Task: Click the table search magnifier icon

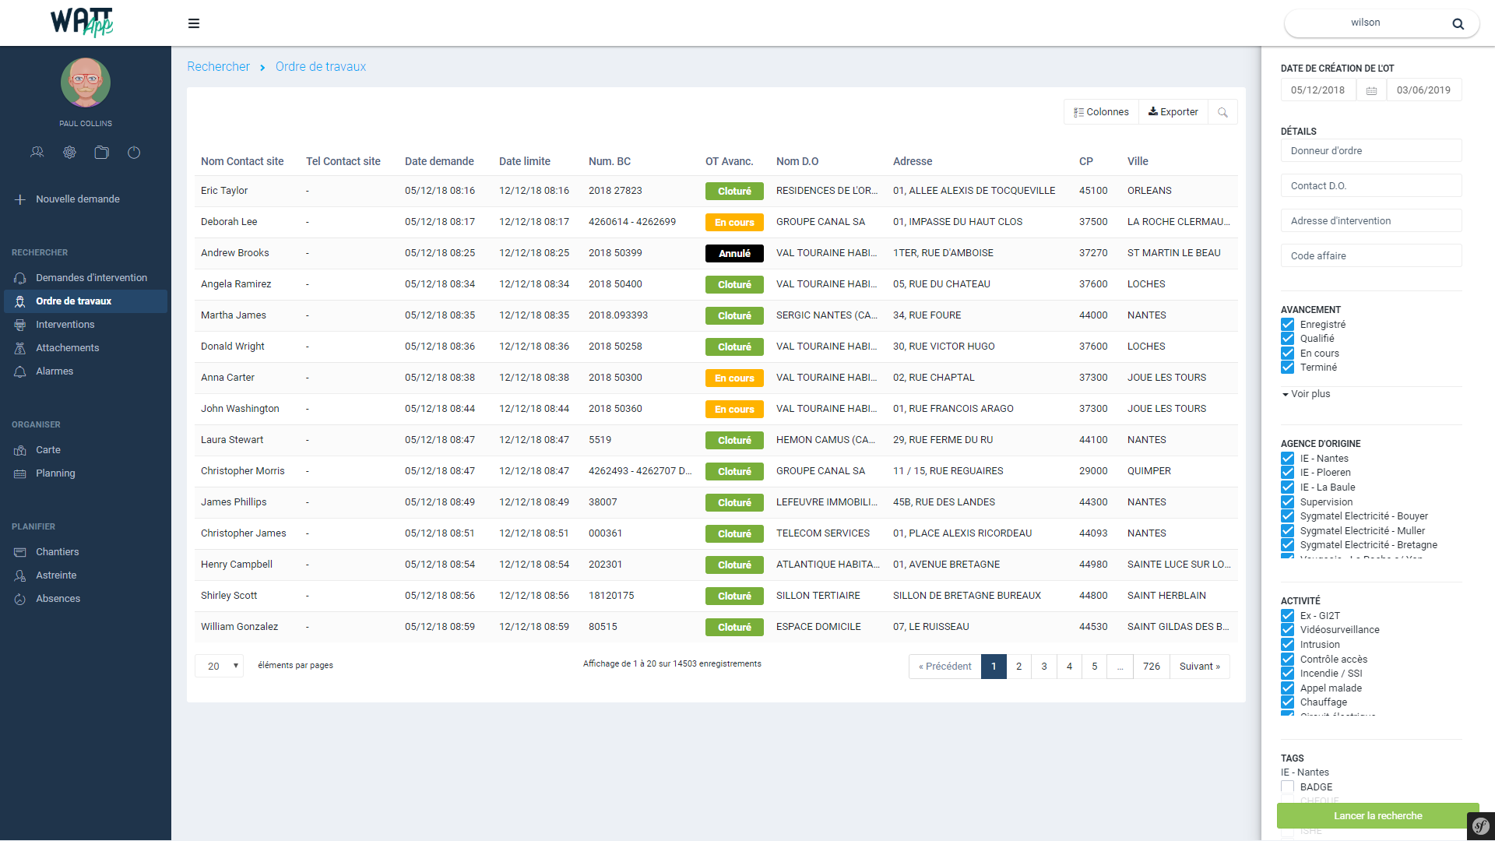Action: coord(1222,112)
